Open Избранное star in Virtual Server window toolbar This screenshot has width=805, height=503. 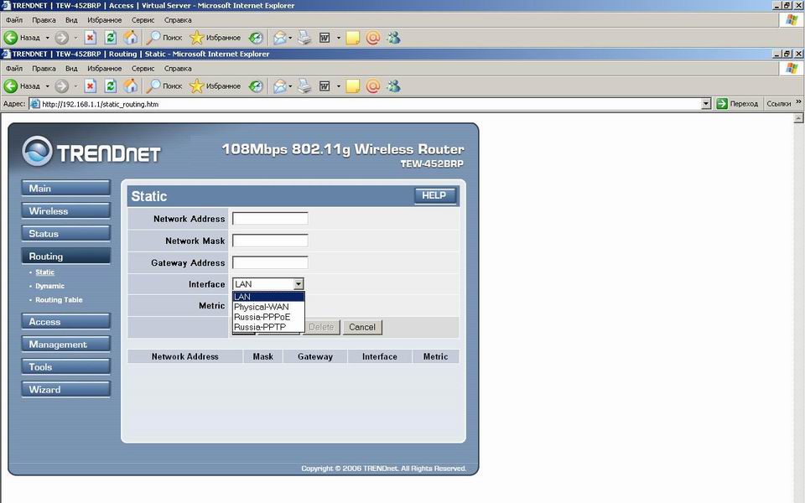tap(216, 38)
